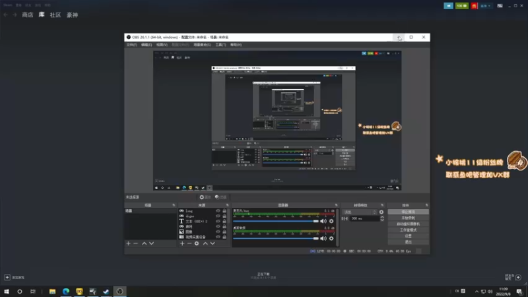Open source properties gear below sources list
This screenshot has width=528, height=297.
coord(197,244)
